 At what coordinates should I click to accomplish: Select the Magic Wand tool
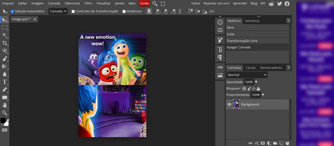click(x=5, y=35)
